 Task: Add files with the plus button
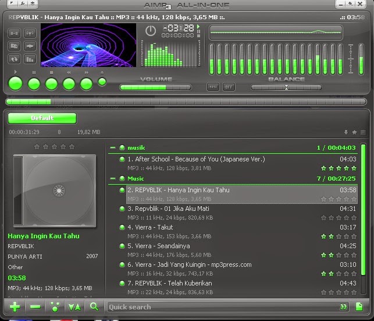(x=15, y=307)
